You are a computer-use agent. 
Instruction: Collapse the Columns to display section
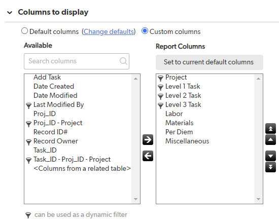tap(10, 13)
